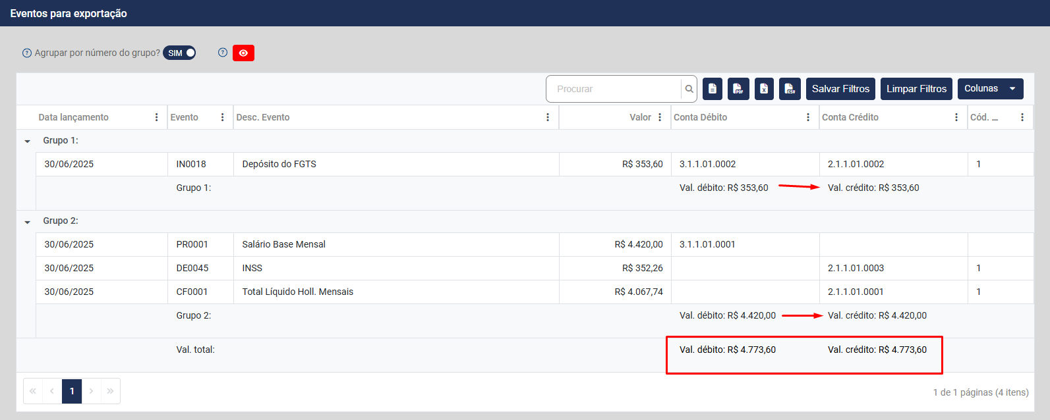Screen dimensions: 1050x420
Task: Go to last page pagination arrow
Action: pyautogui.click(x=110, y=391)
